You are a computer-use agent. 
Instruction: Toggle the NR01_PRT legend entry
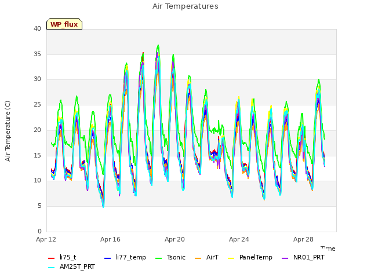pos(303,257)
